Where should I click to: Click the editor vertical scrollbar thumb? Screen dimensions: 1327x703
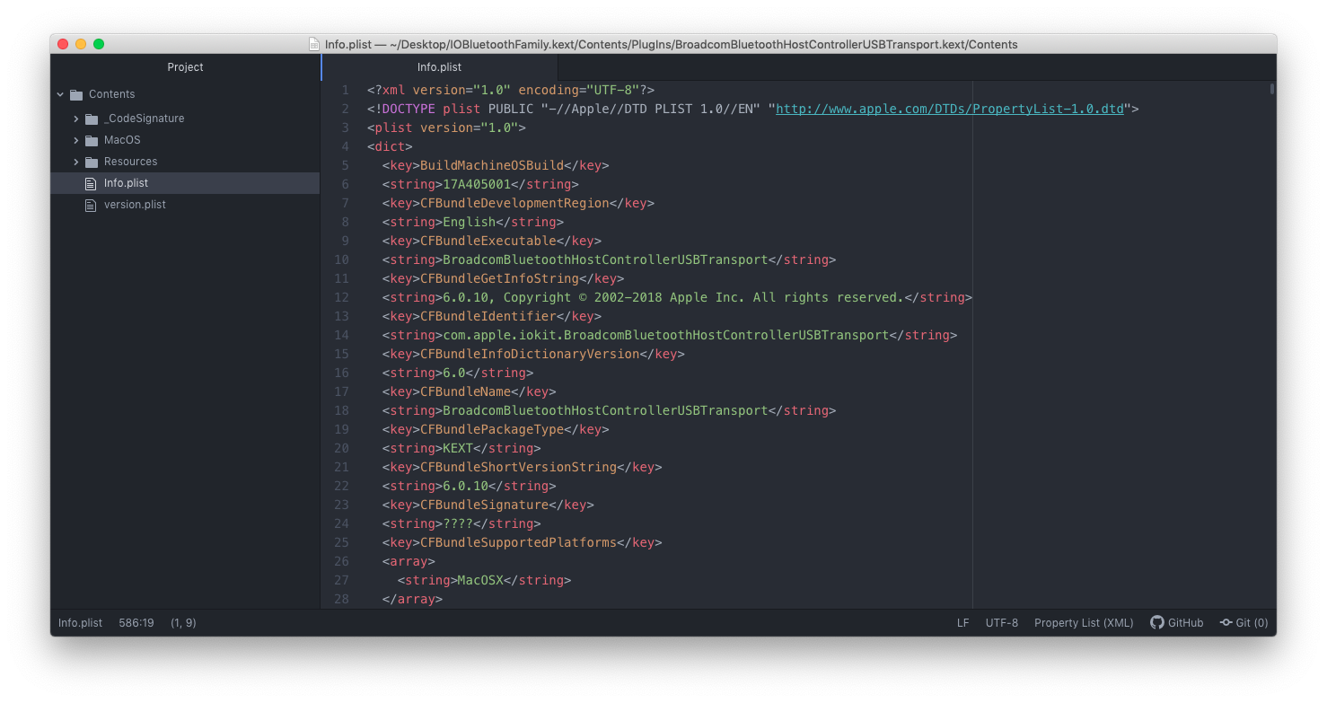pyautogui.click(x=1272, y=88)
